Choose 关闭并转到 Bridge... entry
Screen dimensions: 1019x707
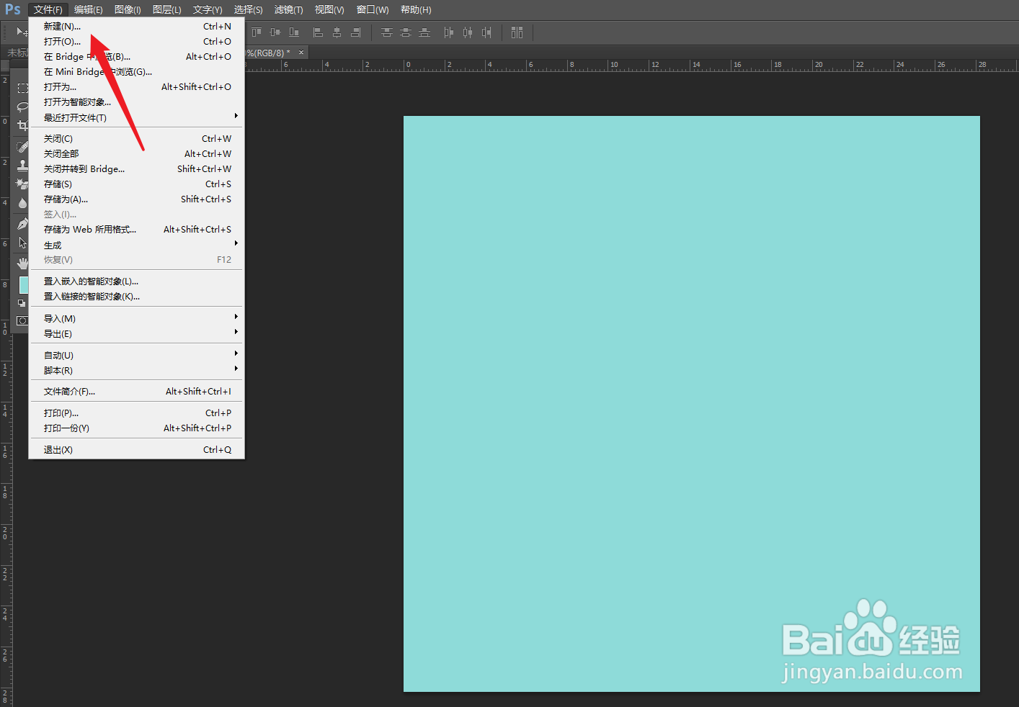click(x=137, y=168)
